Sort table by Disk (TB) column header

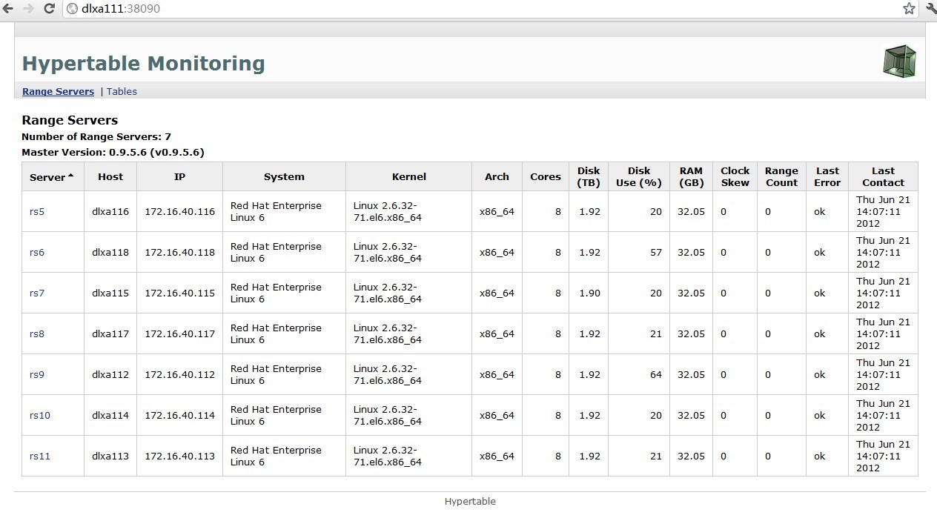589,177
